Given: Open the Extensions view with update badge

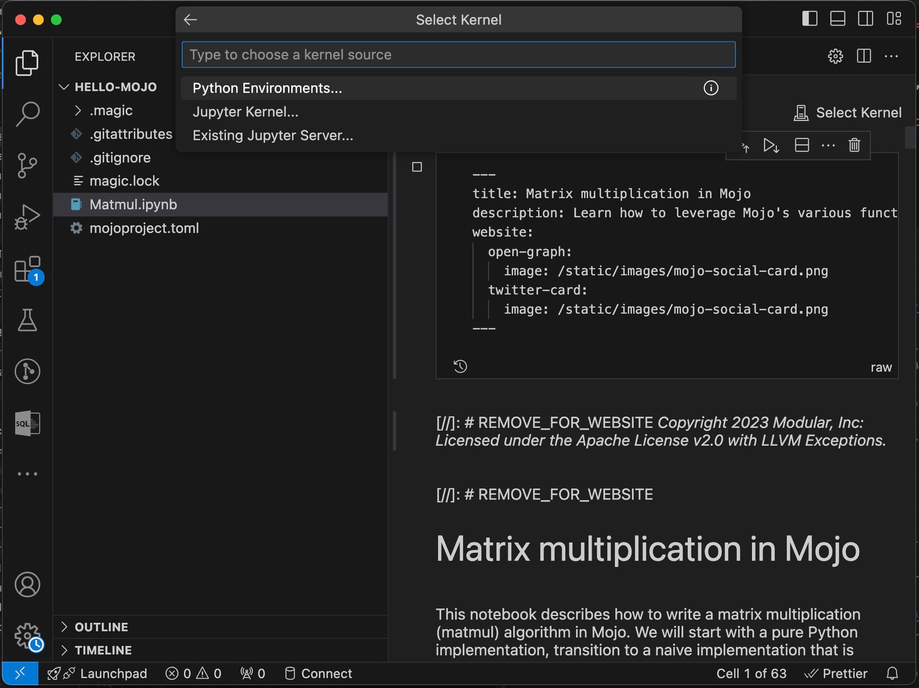Looking at the screenshot, I should 28,270.
